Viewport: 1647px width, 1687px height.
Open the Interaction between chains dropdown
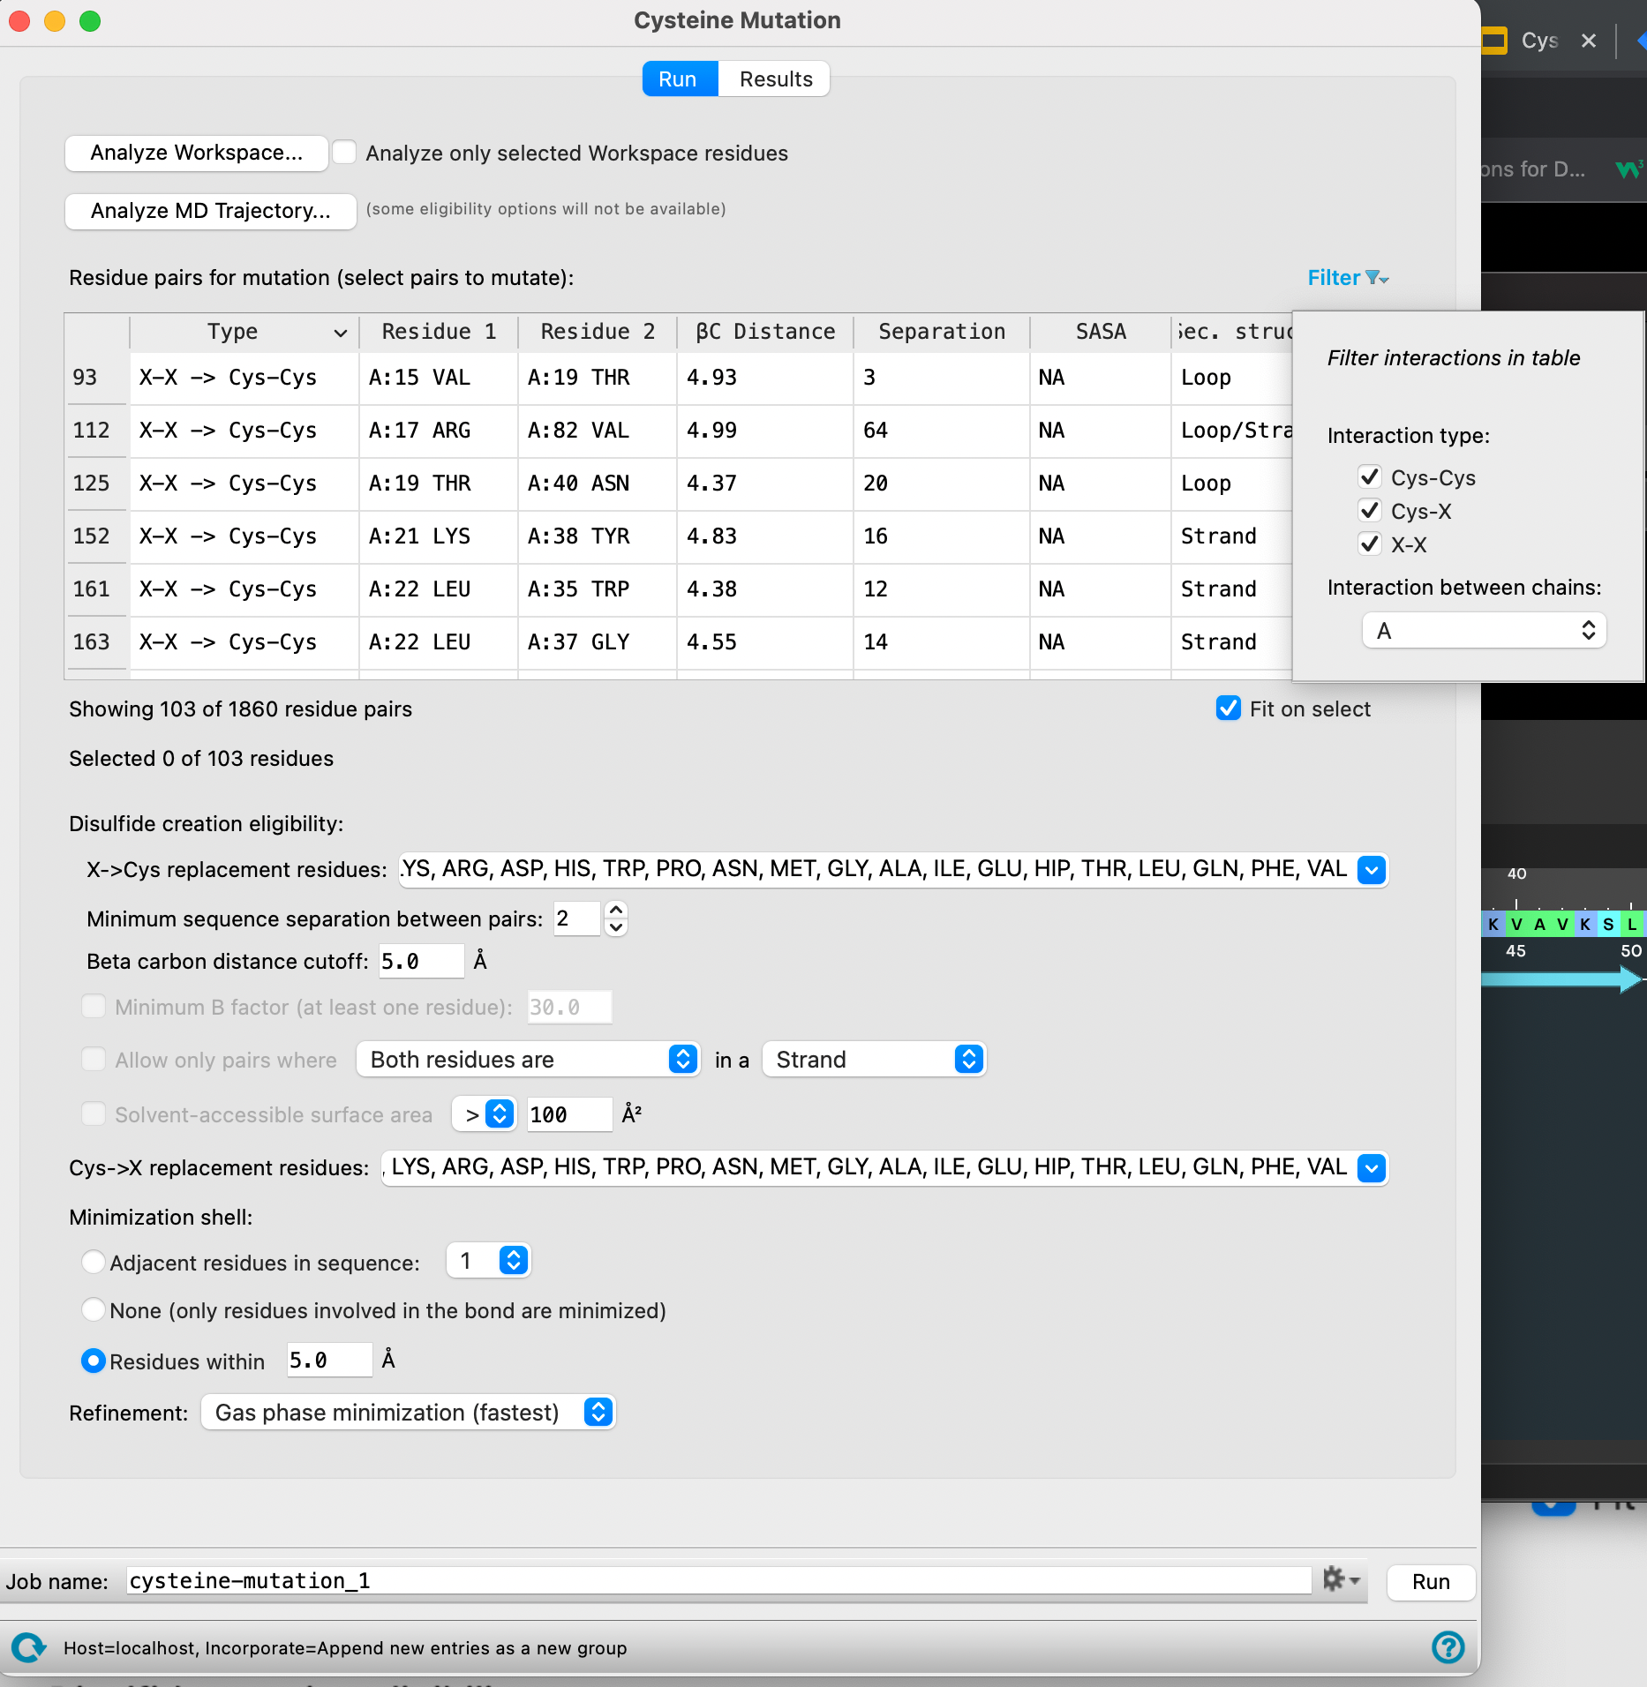click(1484, 631)
